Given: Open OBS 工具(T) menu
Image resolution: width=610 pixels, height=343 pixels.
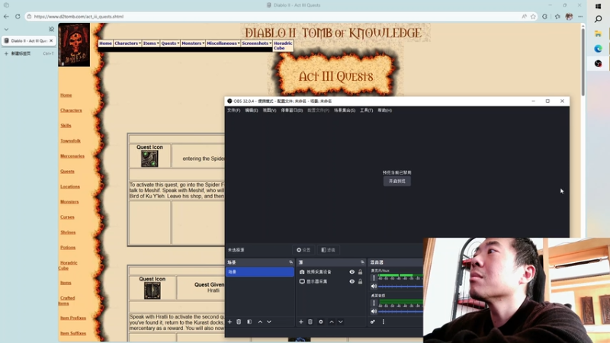Looking at the screenshot, I should coord(367,111).
